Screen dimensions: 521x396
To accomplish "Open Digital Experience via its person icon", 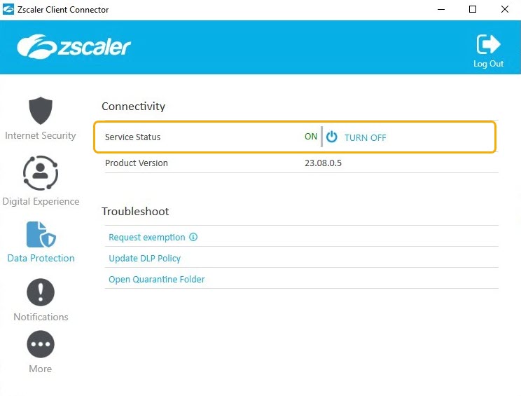I will coord(41,174).
